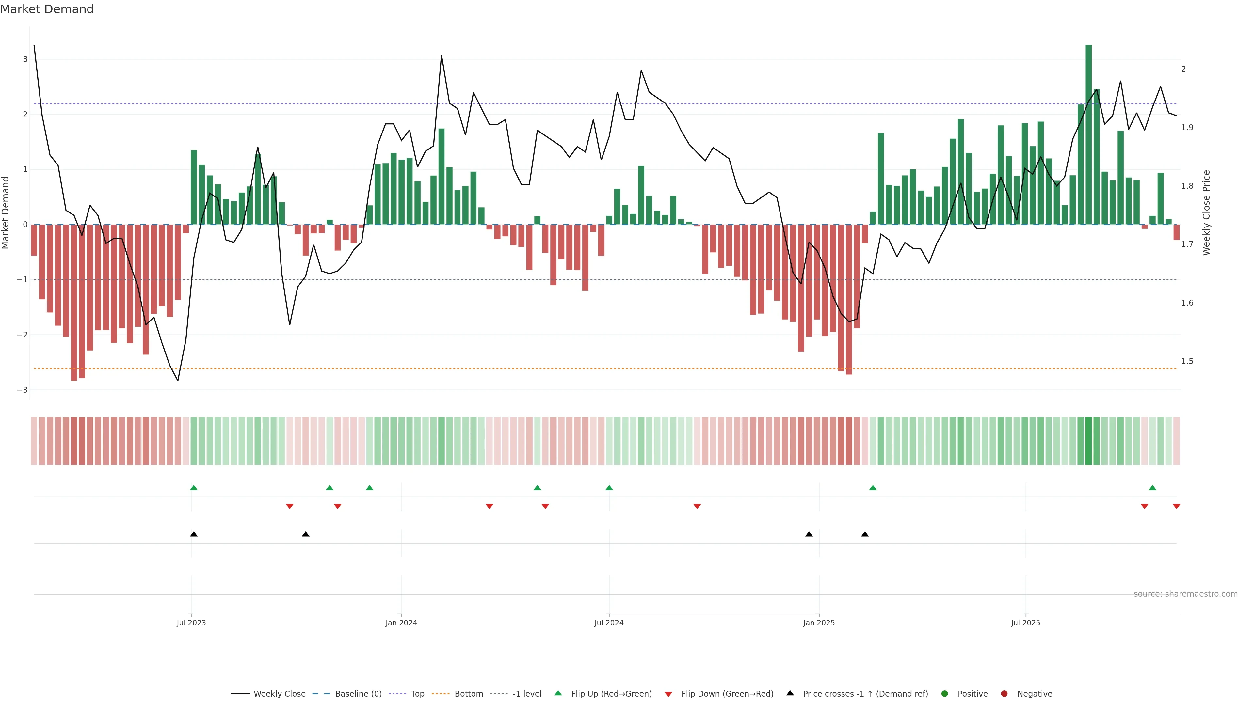Image resolution: width=1254 pixels, height=705 pixels.
Task: Click red Flip Down triangle legend icon
Action: (668, 694)
